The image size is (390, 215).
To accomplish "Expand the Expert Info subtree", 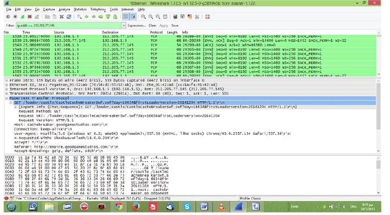I will coord(15,107).
